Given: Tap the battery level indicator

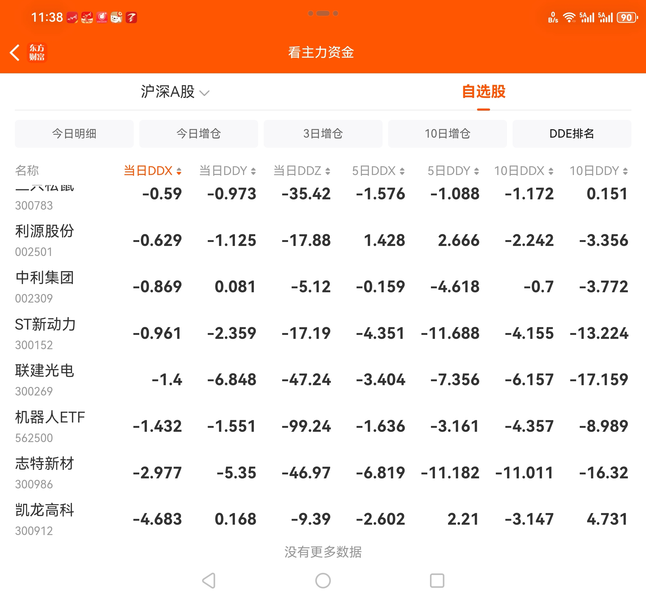Looking at the screenshot, I should (x=626, y=17).
